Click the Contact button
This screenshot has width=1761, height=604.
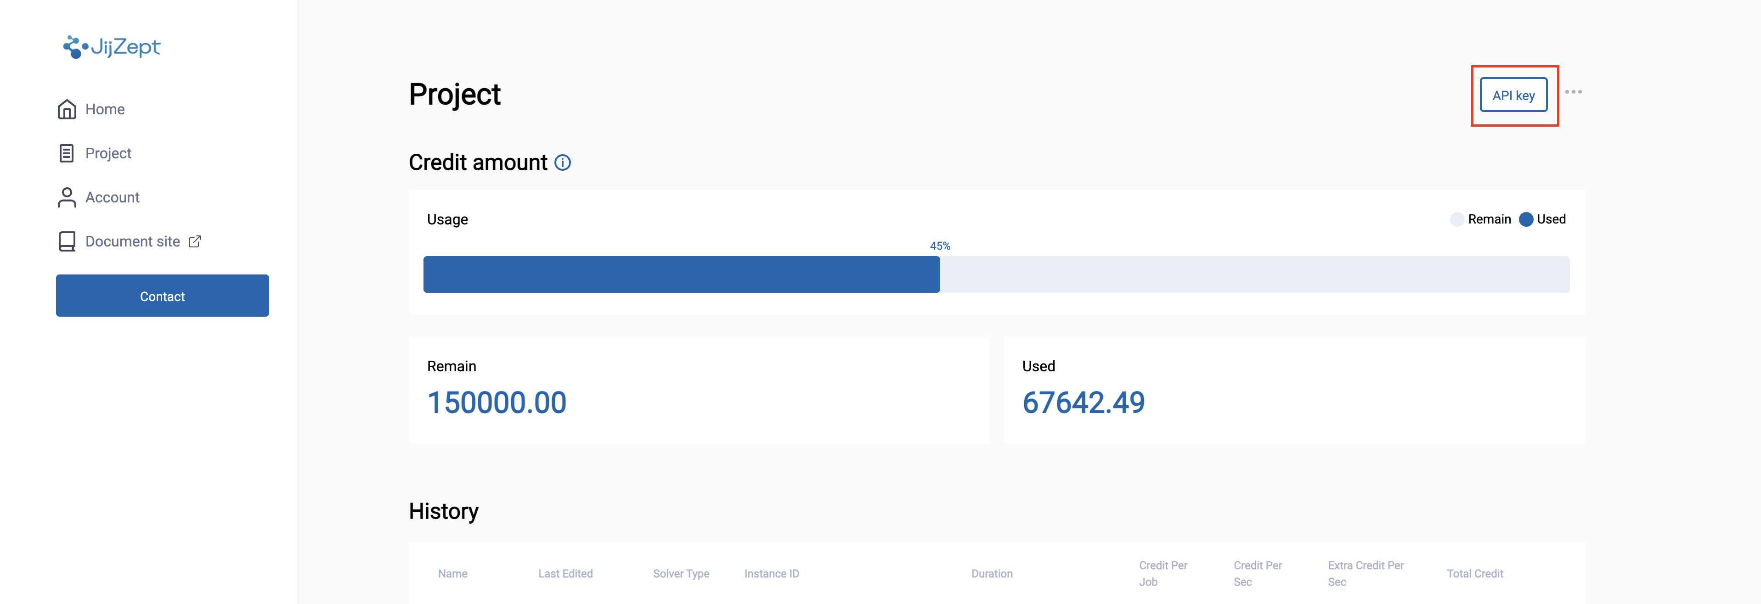(x=163, y=296)
